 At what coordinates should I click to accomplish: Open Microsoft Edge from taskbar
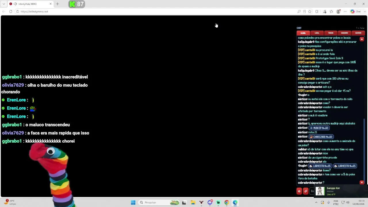tap(235, 202)
